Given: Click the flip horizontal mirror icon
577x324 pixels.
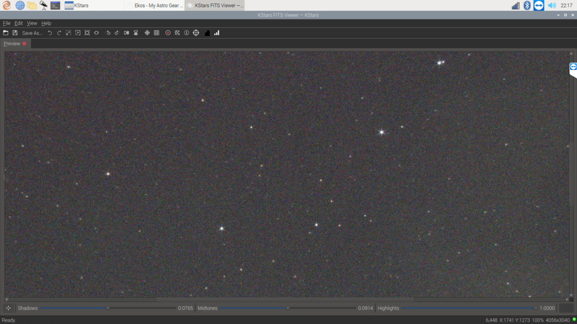Looking at the screenshot, I should pyautogui.click(x=126, y=33).
